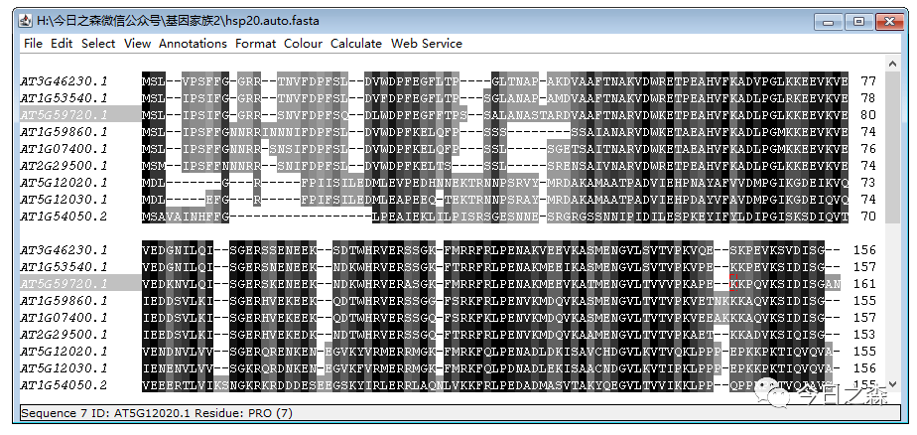Image resolution: width=917 pixels, height=435 pixels.
Task: Open the File menu
Action: click(33, 44)
